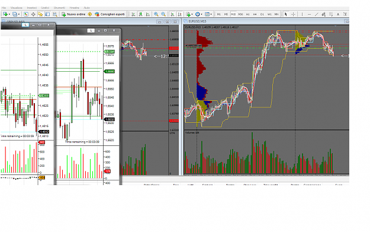Open the templates button
The height and width of the screenshot is (232, 370).
click(x=207, y=14)
